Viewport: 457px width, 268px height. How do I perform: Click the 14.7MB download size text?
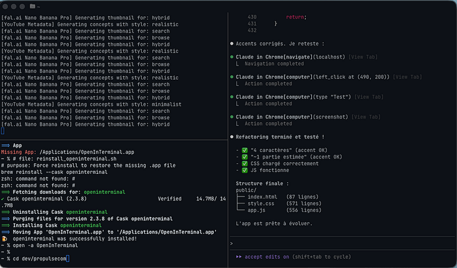point(206,199)
